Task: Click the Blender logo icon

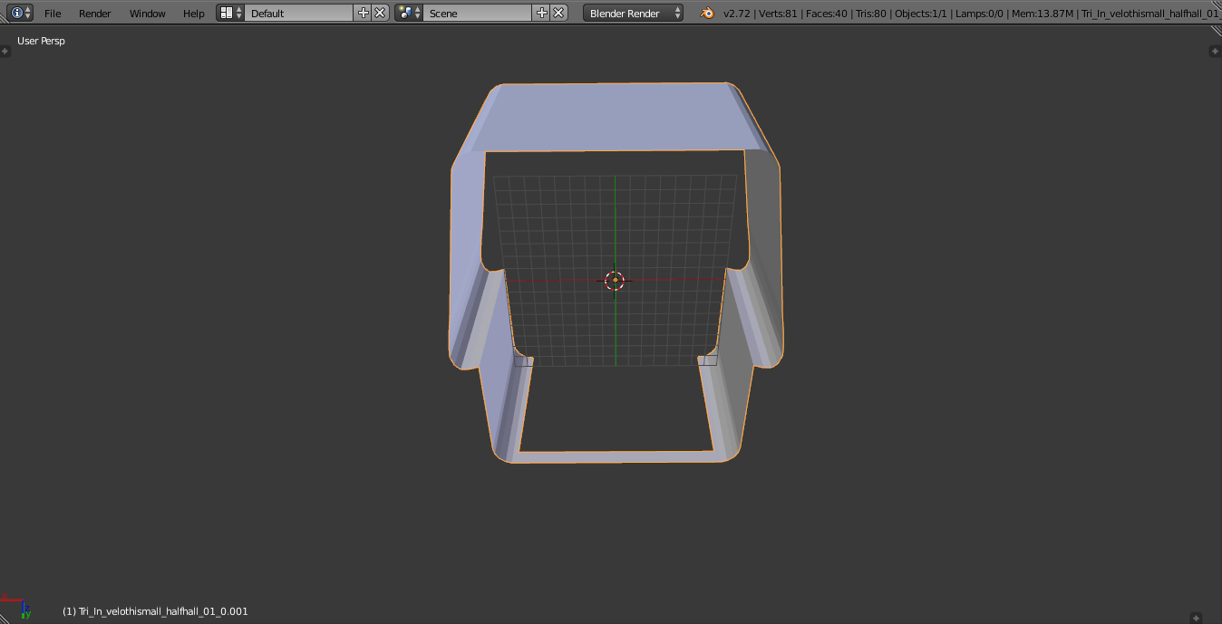Action: point(706,13)
